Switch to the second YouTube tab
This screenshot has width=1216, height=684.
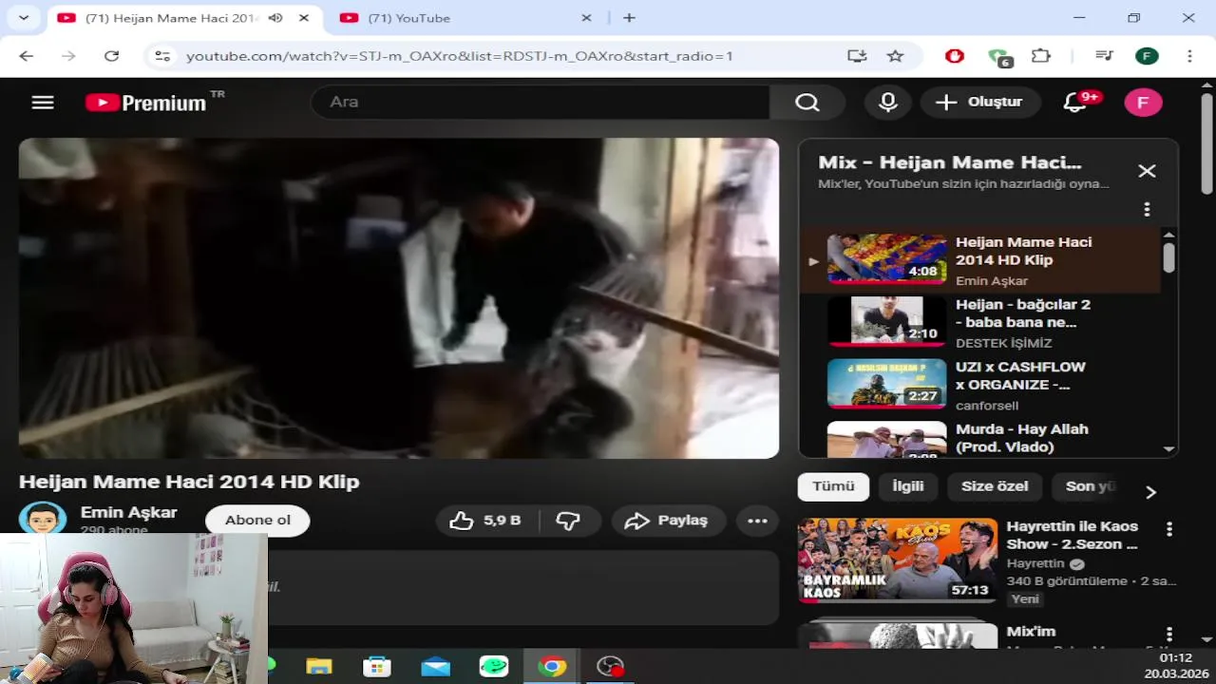click(465, 18)
